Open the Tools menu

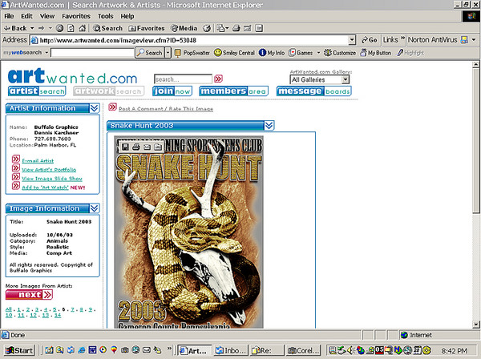pos(105,16)
